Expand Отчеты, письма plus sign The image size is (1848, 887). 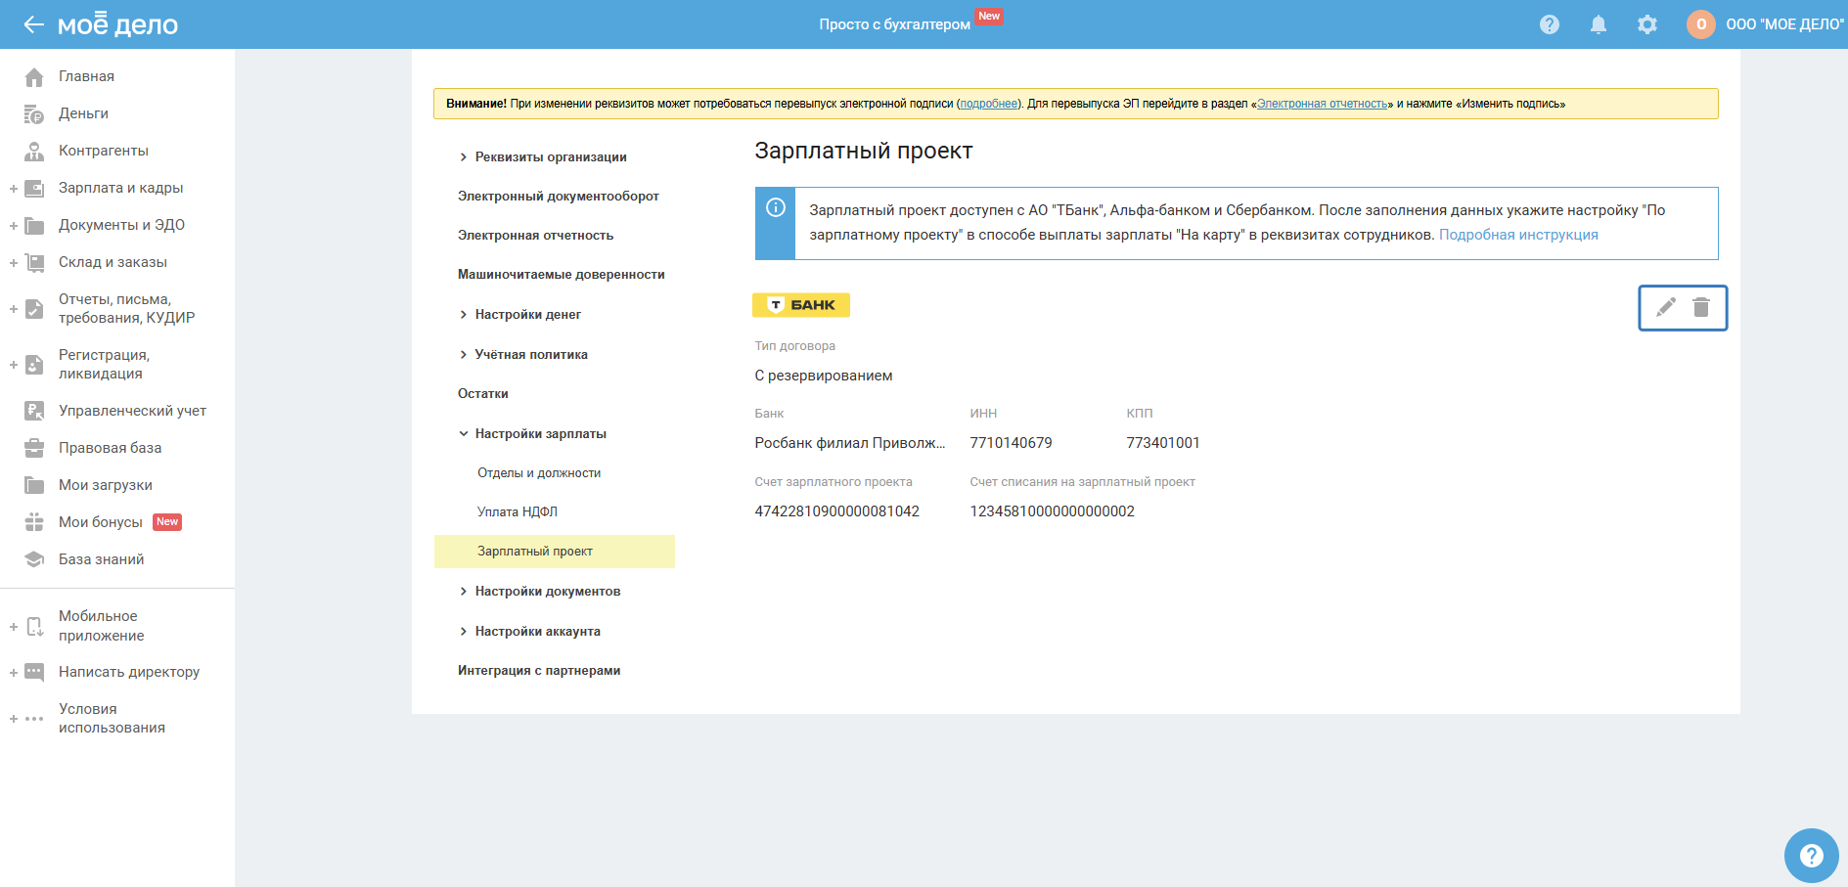tap(14, 309)
